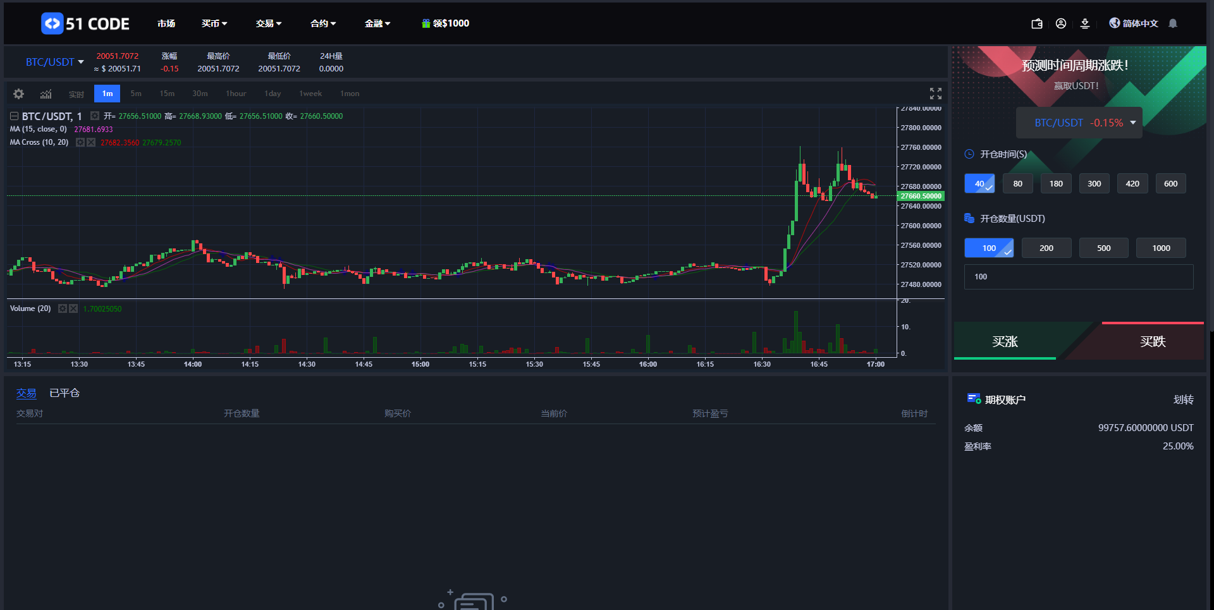Remove the MA Cross indicator
1214x610 pixels.
[91, 142]
